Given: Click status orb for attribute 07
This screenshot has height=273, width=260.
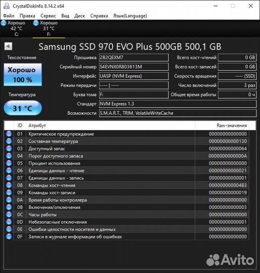Looking at the screenshot, I should 9,178.
